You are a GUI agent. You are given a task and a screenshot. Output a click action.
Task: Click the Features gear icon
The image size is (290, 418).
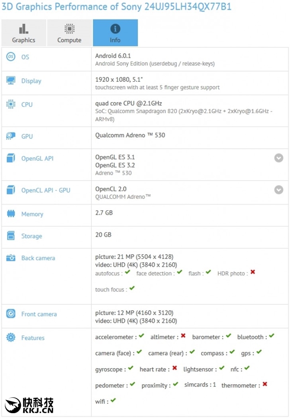[11, 338]
